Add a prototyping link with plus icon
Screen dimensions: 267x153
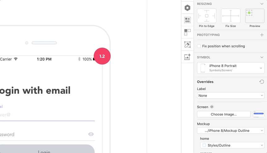pyautogui.click(x=262, y=35)
